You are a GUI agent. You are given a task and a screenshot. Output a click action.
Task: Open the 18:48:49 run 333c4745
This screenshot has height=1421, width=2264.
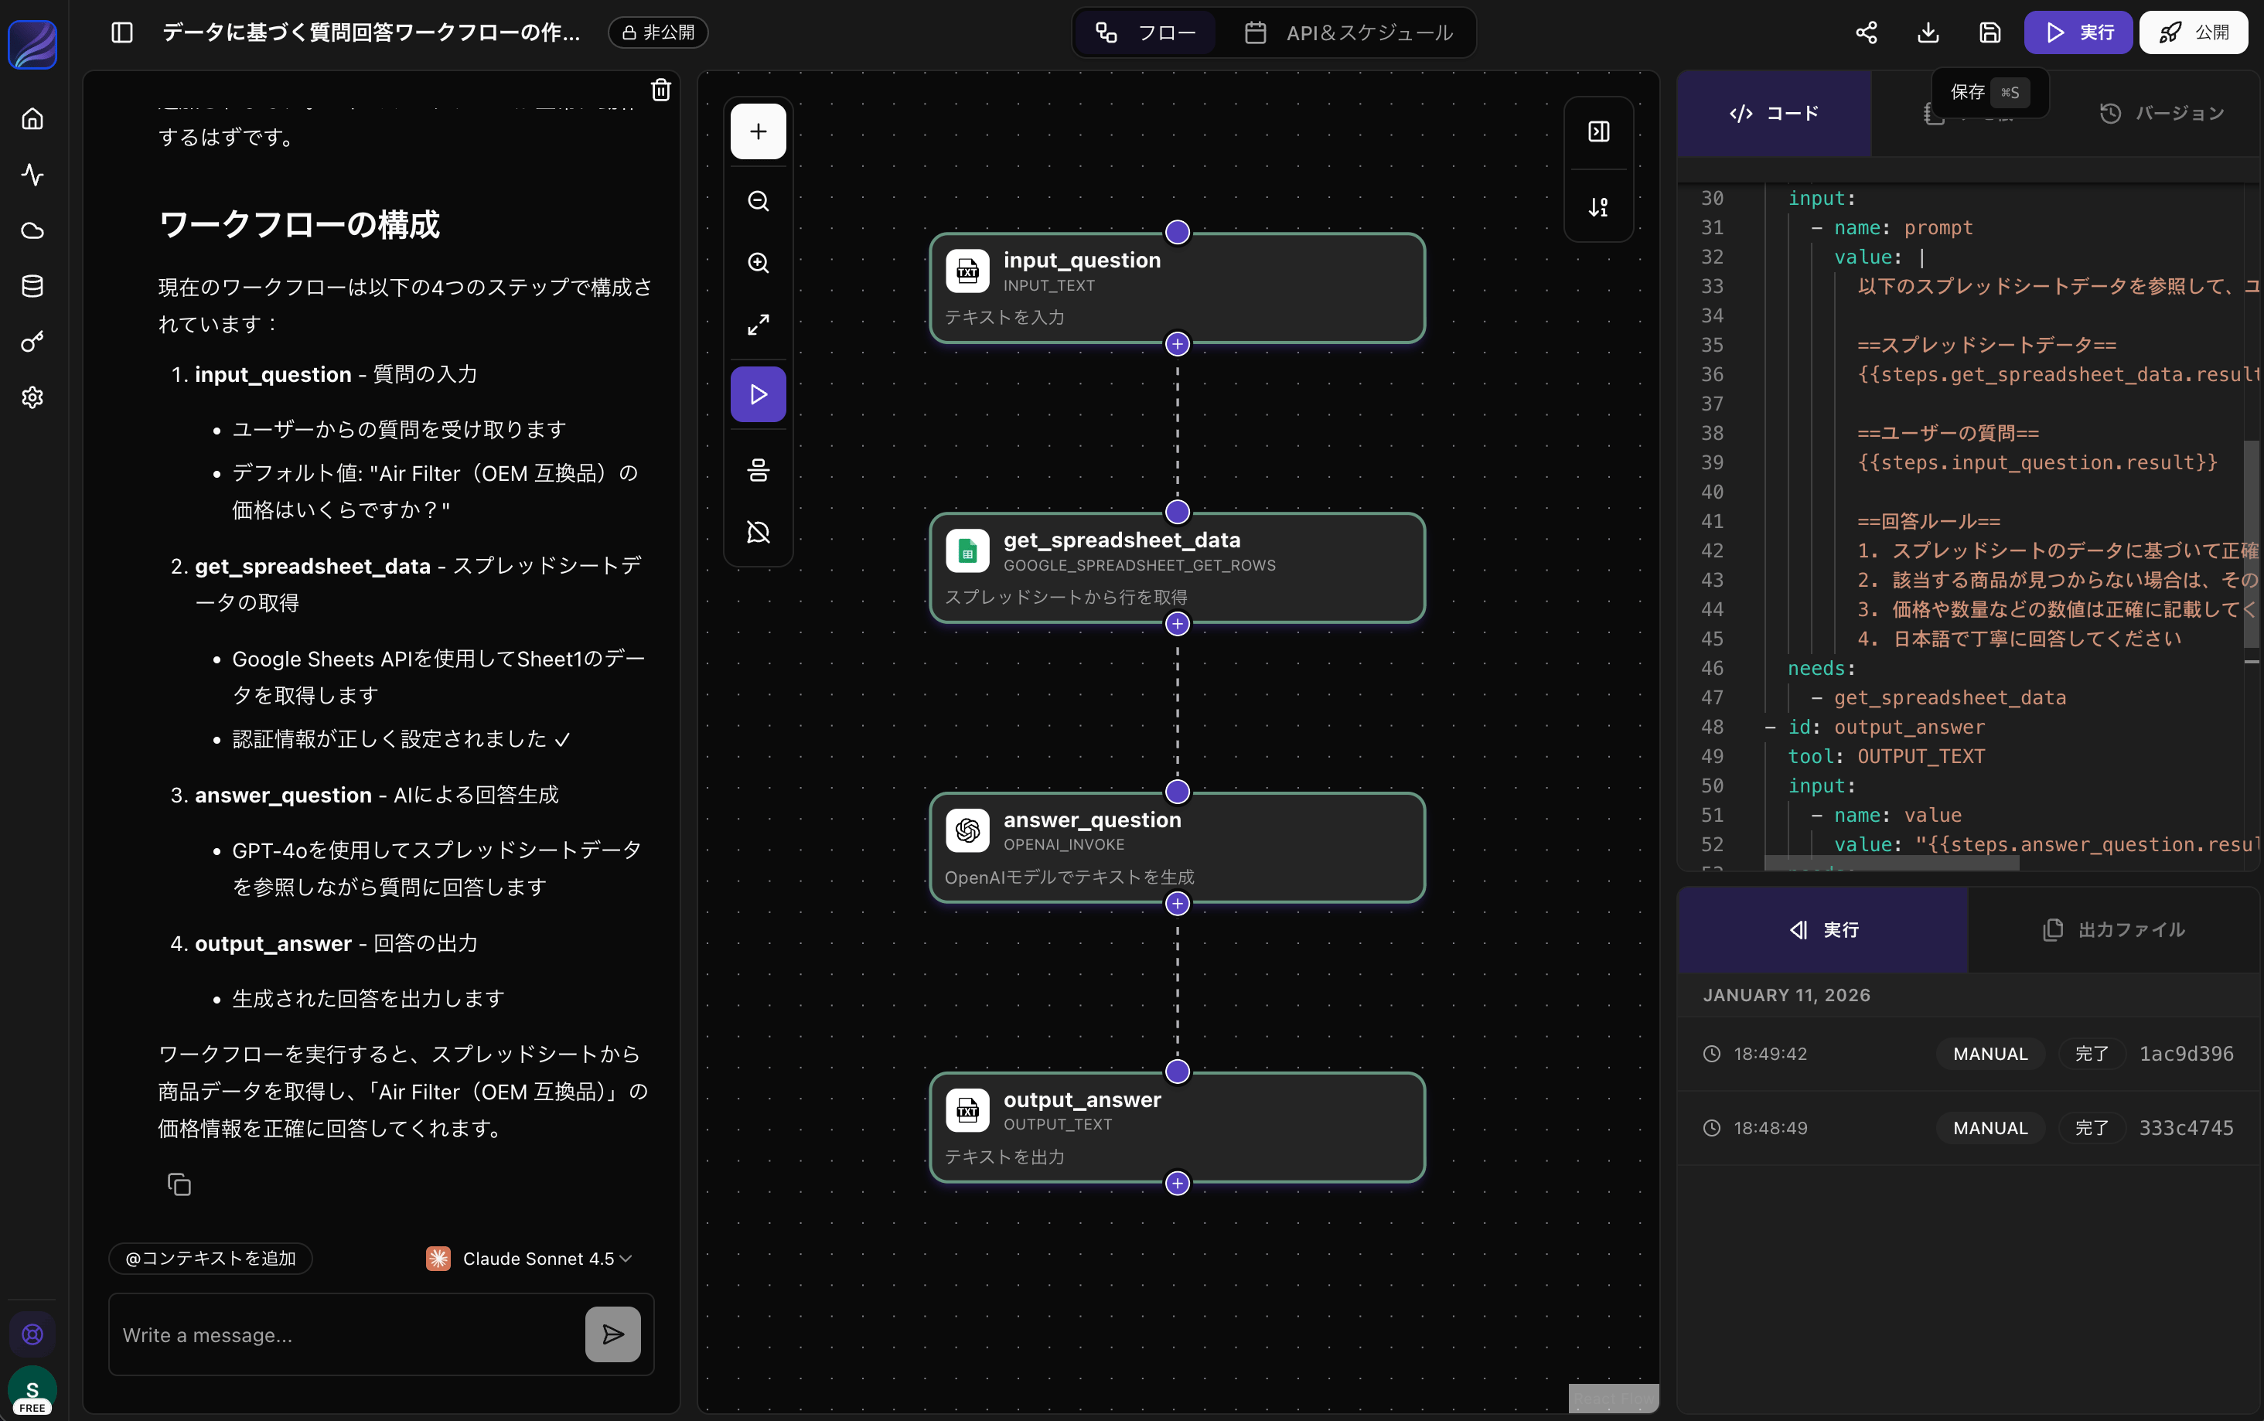point(1969,1128)
